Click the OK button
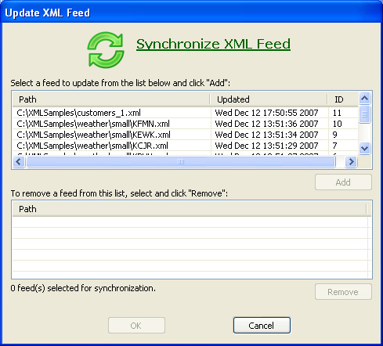Image resolution: width=383 pixels, height=346 pixels. click(x=136, y=326)
